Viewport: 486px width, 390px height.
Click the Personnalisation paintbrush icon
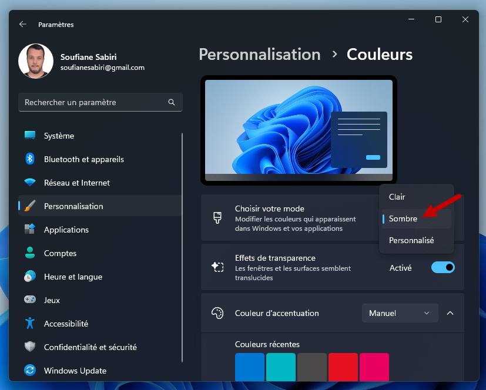(x=30, y=206)
